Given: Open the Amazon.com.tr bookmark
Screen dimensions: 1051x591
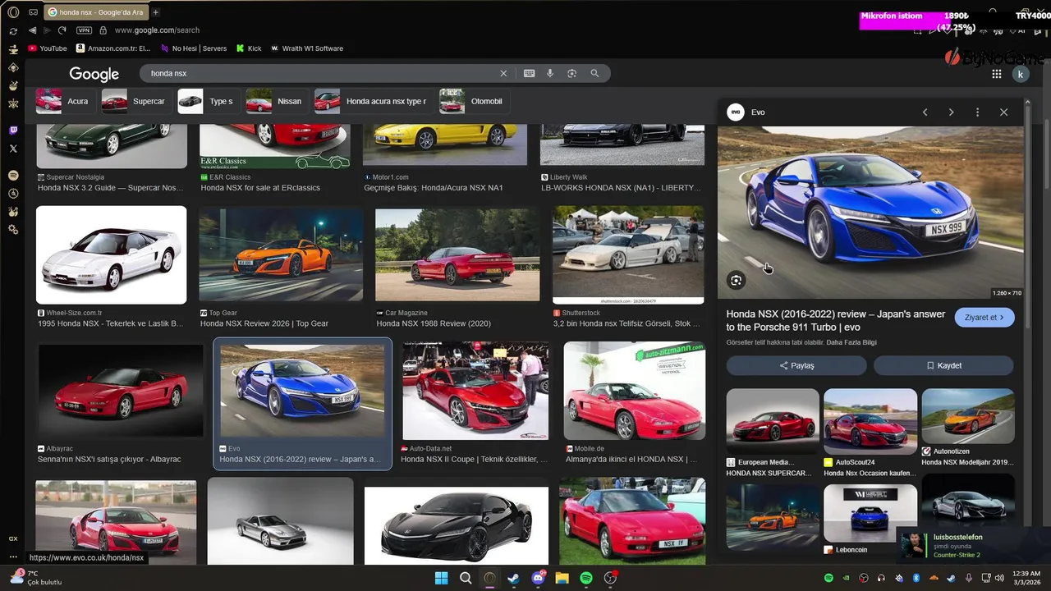Looking at the screenshot, I should point(113,48).
